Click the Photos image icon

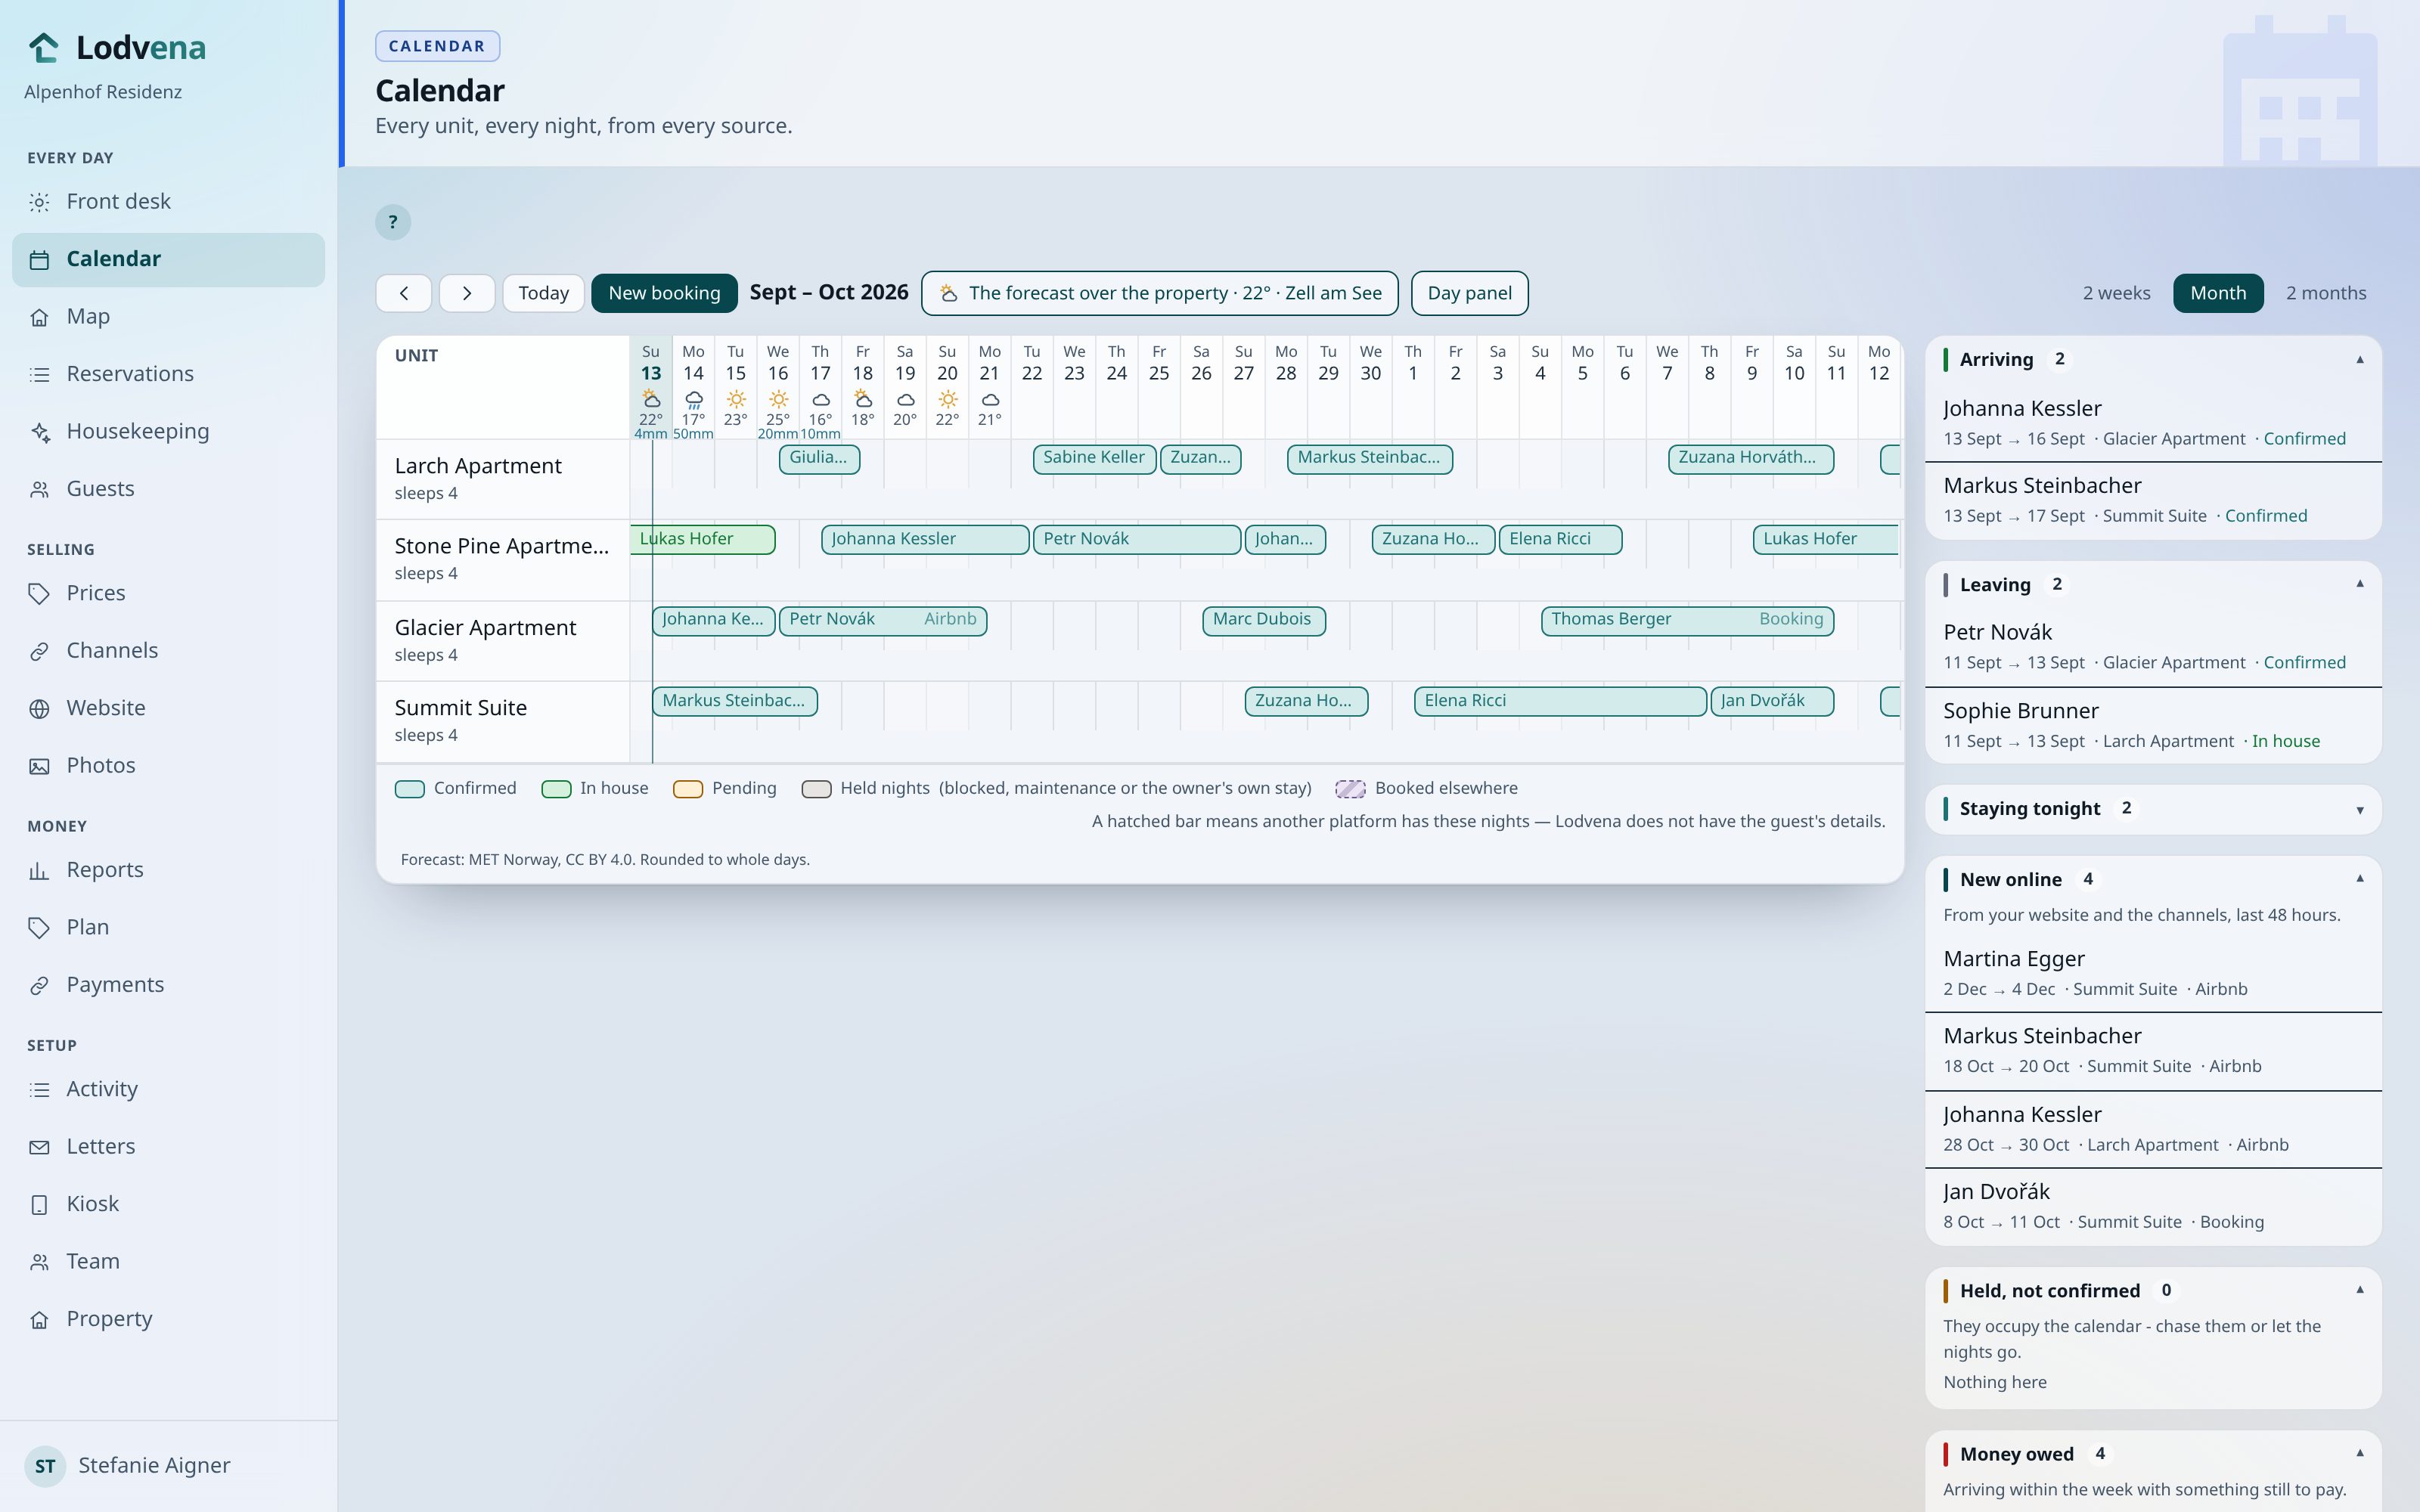pos(39,766)
